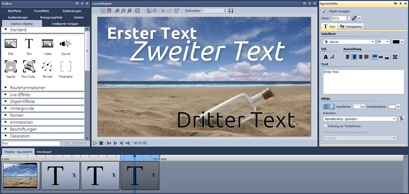The height and width of the screenshot is (194, 409).
Task: Toggle italic text style
Action: pyautogui.click(x=332, y=57)
